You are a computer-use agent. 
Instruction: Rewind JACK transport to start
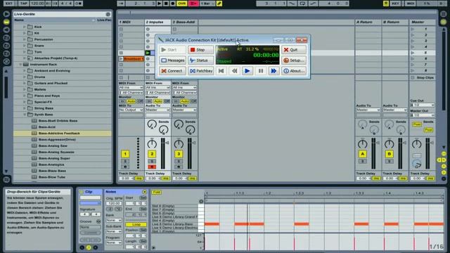[x=221, y=71]
